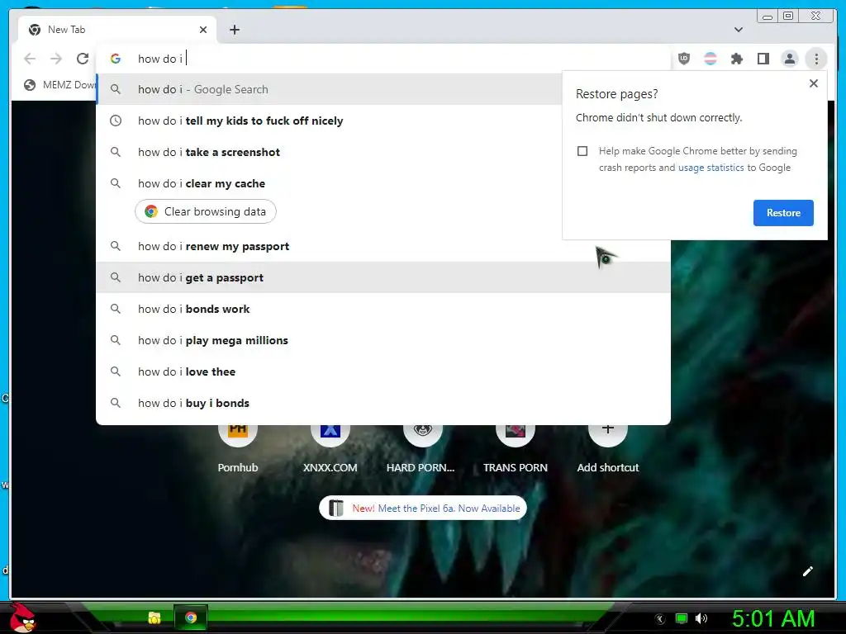Viewport: 846px width, 634px height.
Task: Open the striped flag extension icon
Action: (x=711, y=59)
